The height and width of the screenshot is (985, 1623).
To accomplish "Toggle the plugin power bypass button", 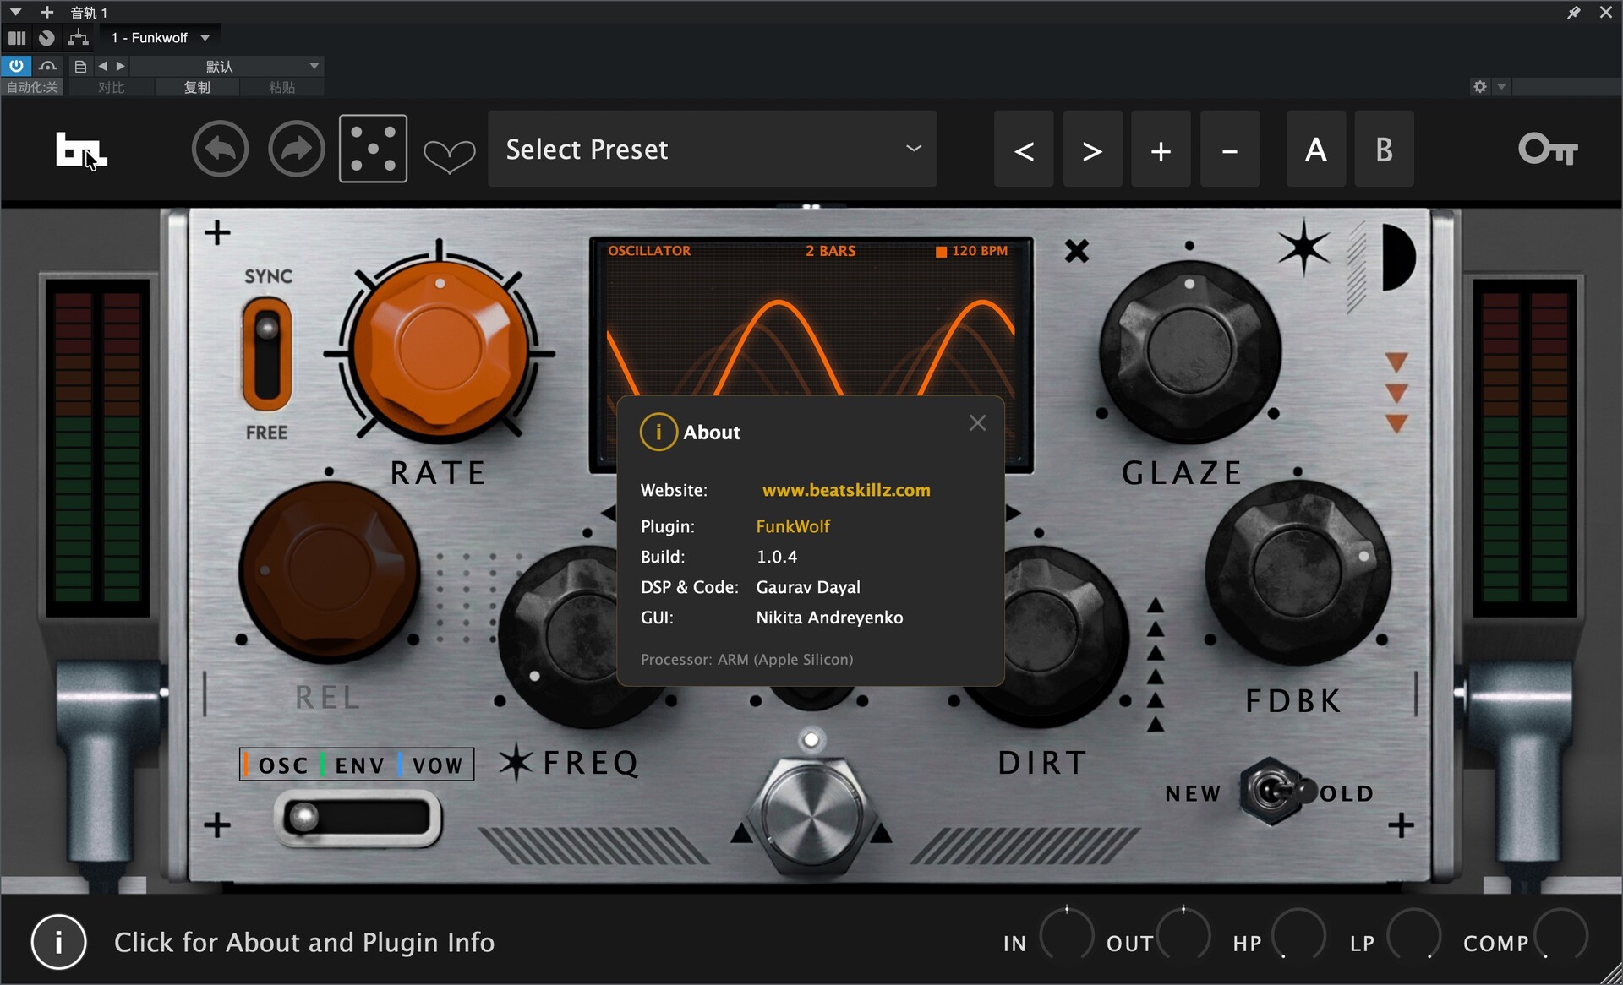I will [16, 66].
